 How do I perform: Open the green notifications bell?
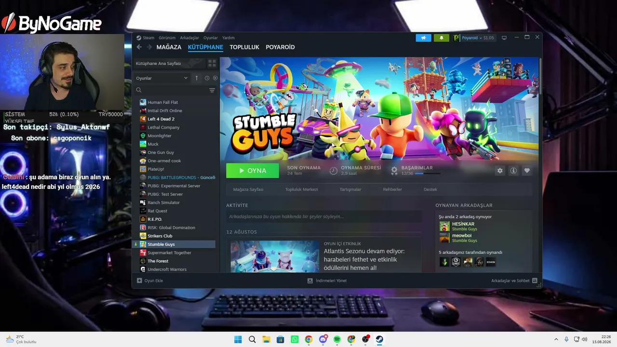(442, 38)
